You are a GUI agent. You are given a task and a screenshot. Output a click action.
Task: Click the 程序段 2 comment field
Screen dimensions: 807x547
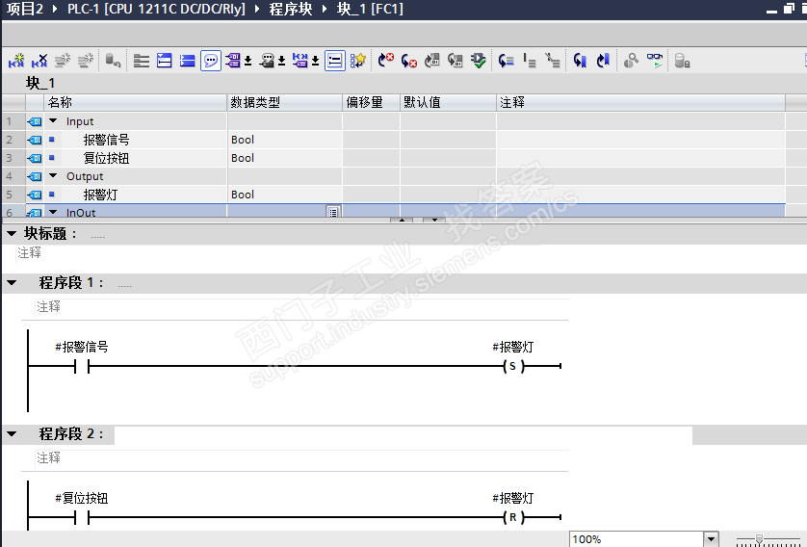point(301,458)
